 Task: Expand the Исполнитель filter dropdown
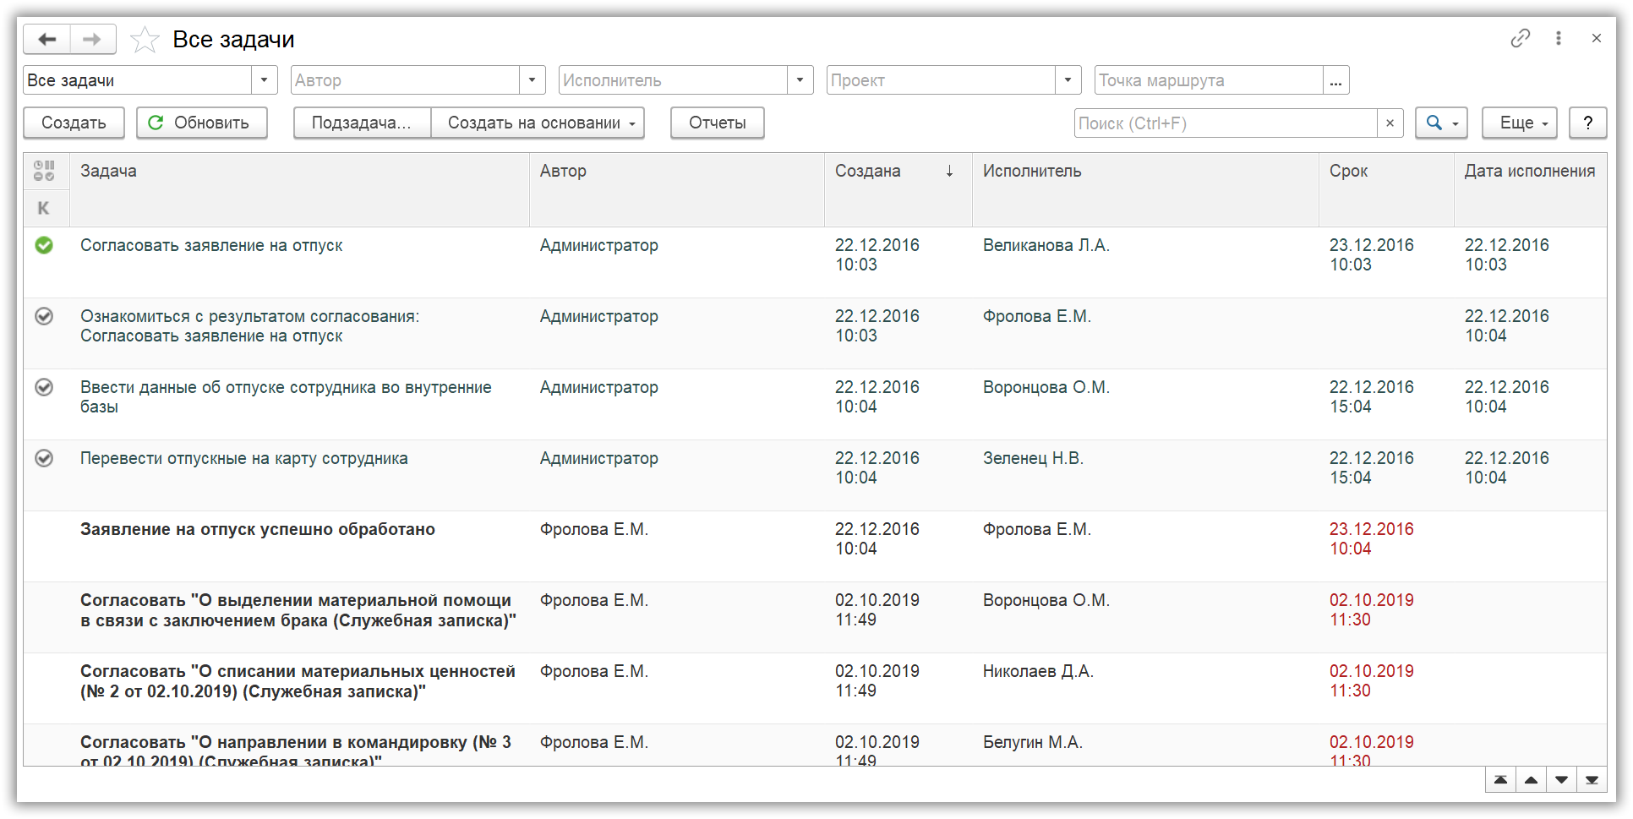tap(800, 80)
